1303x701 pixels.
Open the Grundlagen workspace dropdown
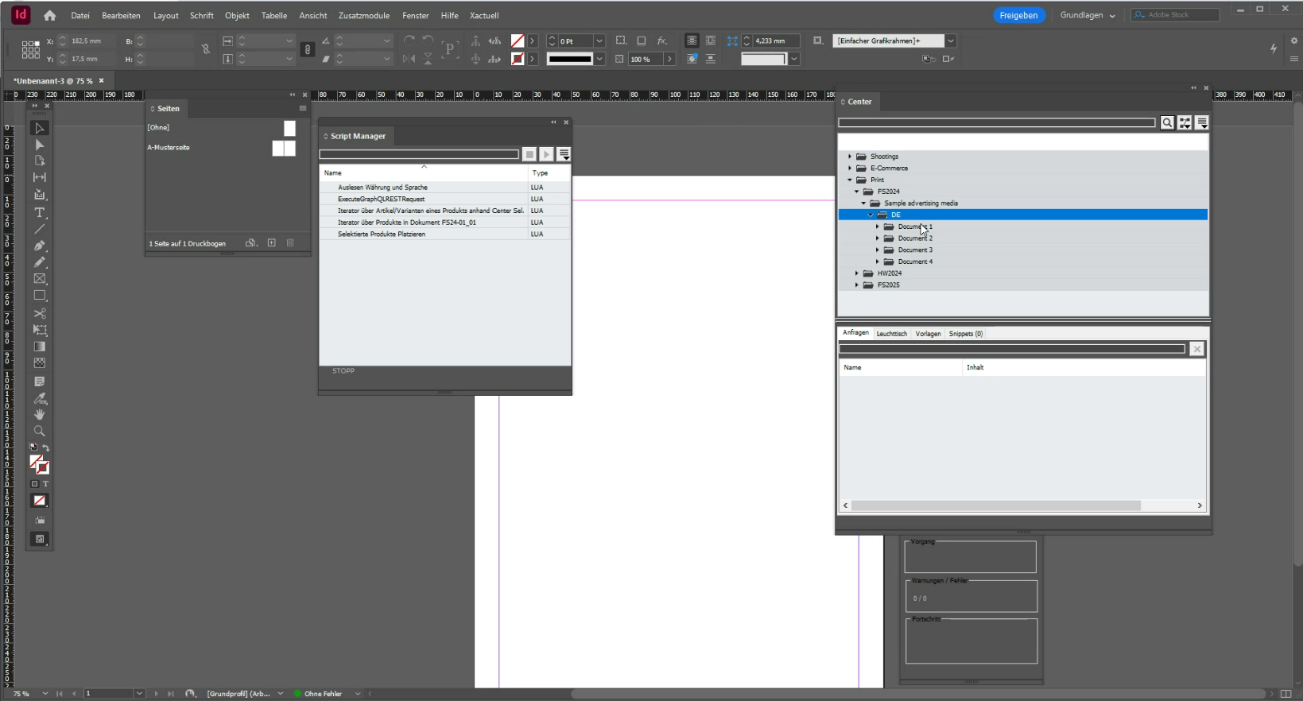1087,15
